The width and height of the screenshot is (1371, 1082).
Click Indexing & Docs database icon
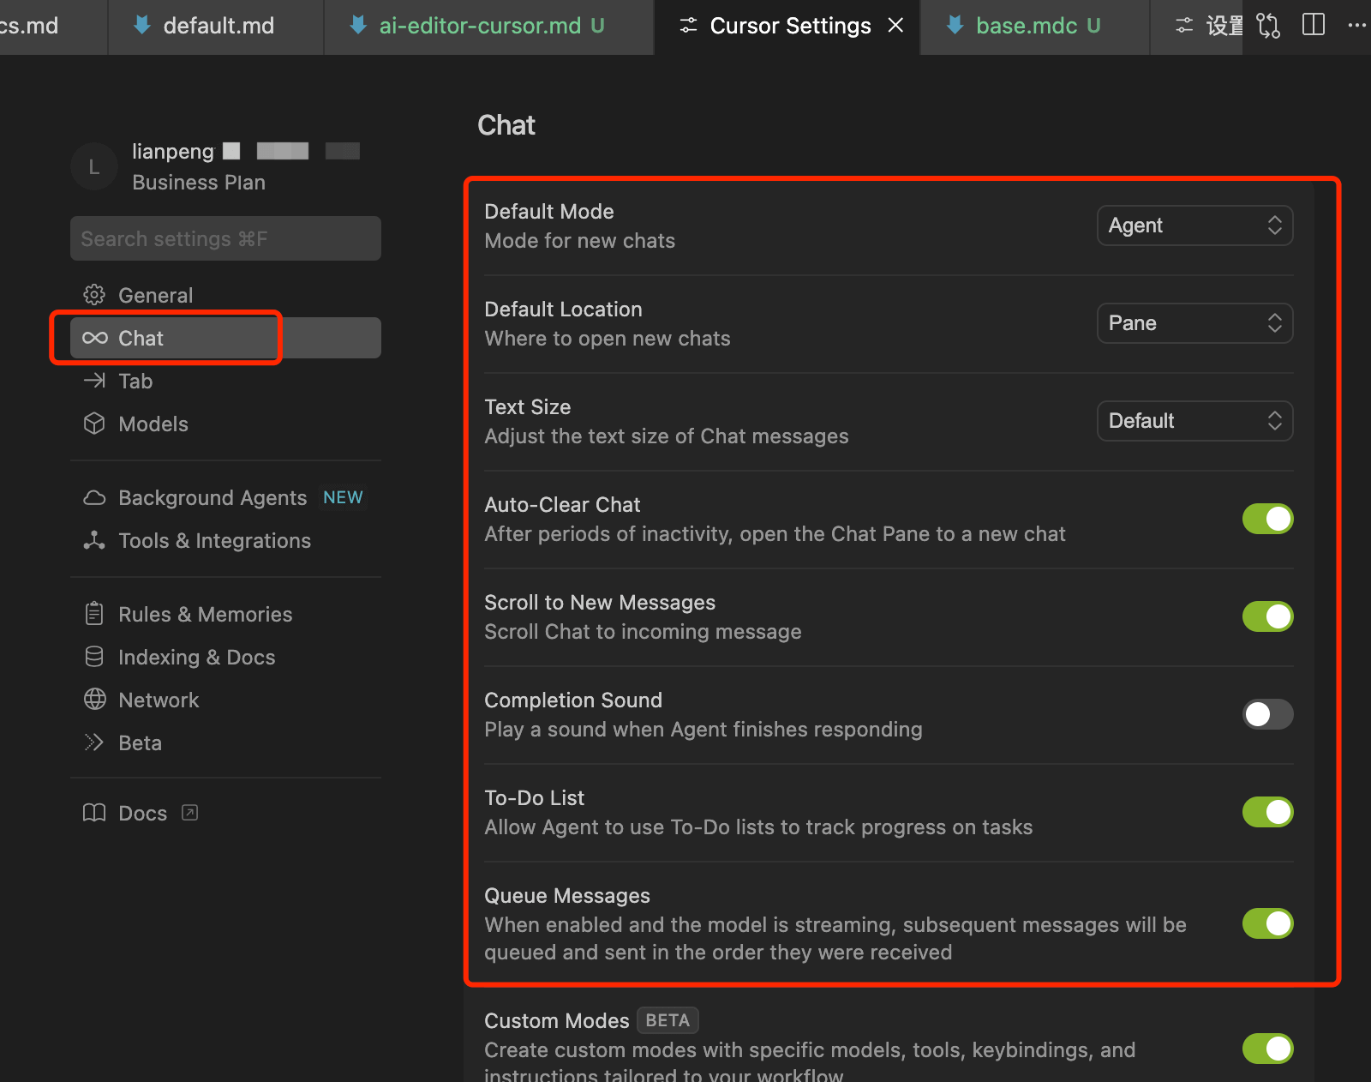coord(94,657)
